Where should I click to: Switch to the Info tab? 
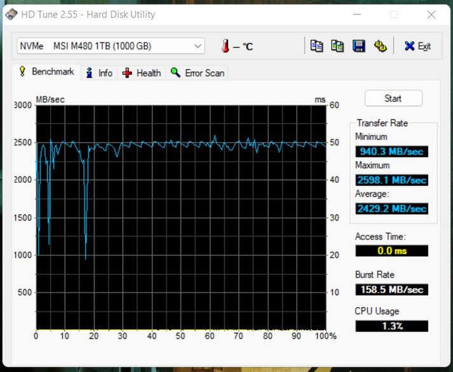pyautogui.click(x=99, y=73)
